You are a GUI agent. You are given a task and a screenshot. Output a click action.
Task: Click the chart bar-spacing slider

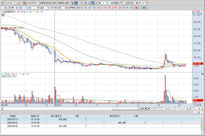(158, 109)
